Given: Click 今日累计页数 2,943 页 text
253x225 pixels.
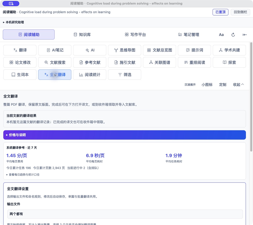Looking at the screenshot, I should (x=49, y=168).
